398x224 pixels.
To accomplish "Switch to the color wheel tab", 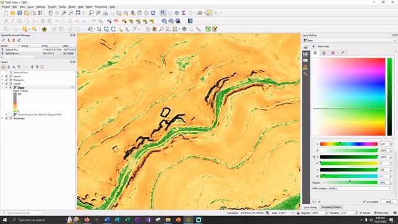I will coord(324,53).
